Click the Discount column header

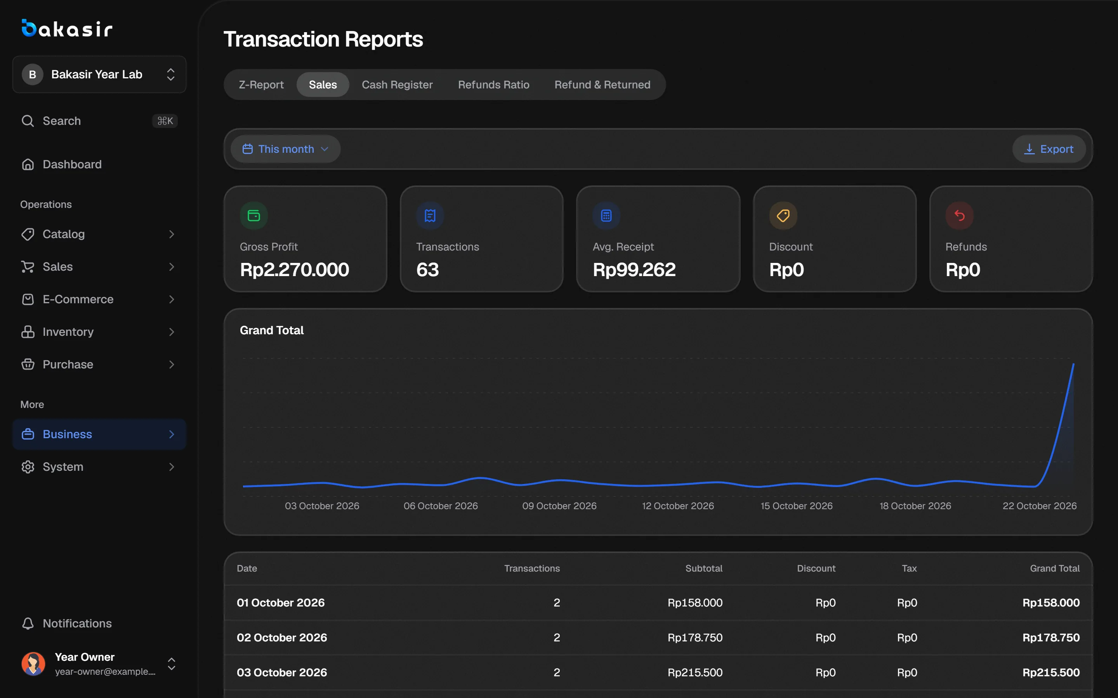(x=816, y=568)
